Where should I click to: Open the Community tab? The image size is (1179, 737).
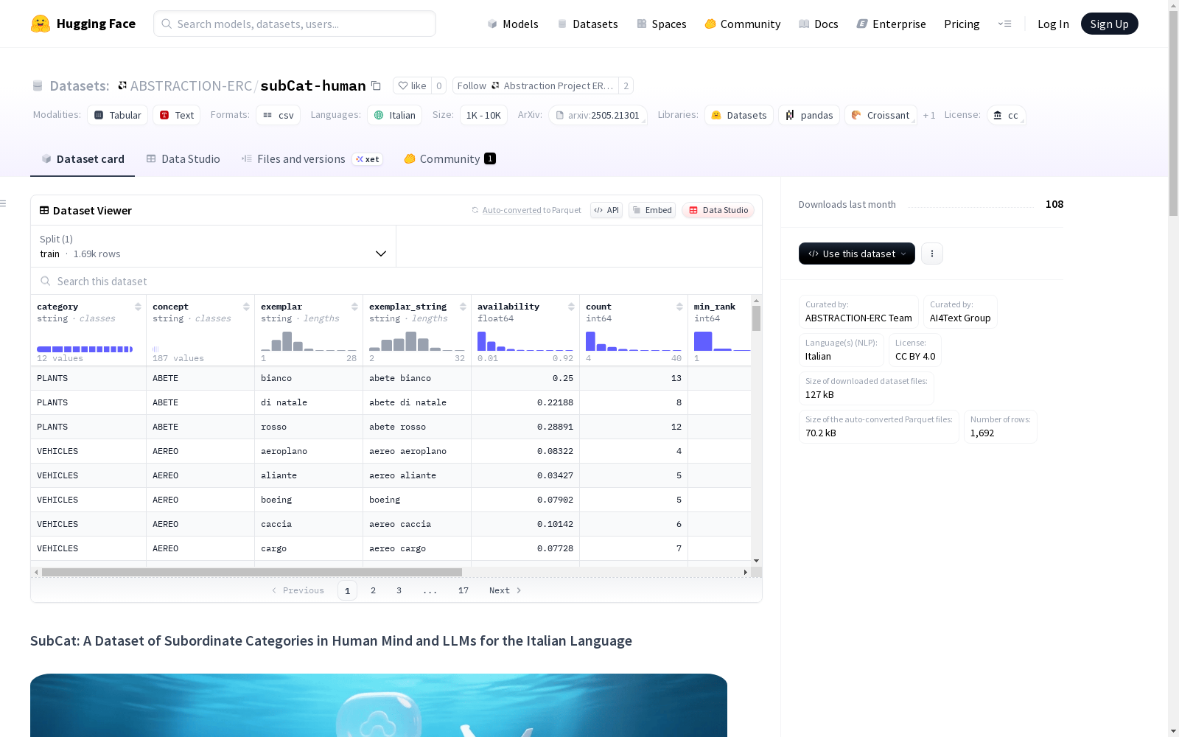[449, 158]
